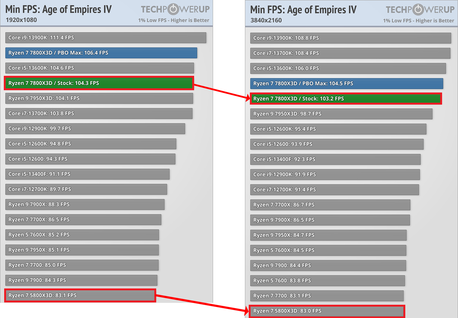Image resolution: width=458 pixels, height=318 pixels.
Task: Select the Ryzen 7 7700 83.1 FPS bar
Action: click(327, 296)
